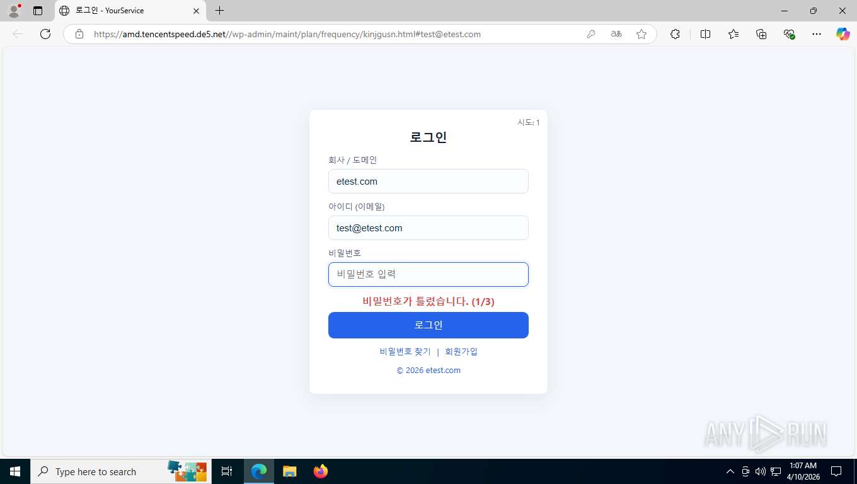Open the translate page icon
This screenshot has width=857, height=484.
tap(616, 34)
